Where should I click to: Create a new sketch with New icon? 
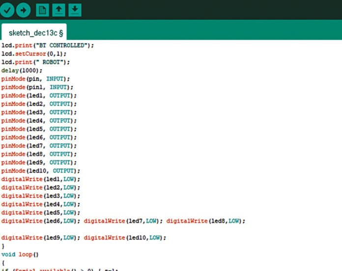(x=43, y=9)
